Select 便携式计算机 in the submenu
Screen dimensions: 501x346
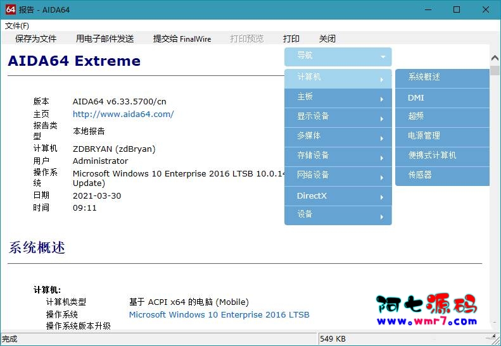[x=442, y=157]
